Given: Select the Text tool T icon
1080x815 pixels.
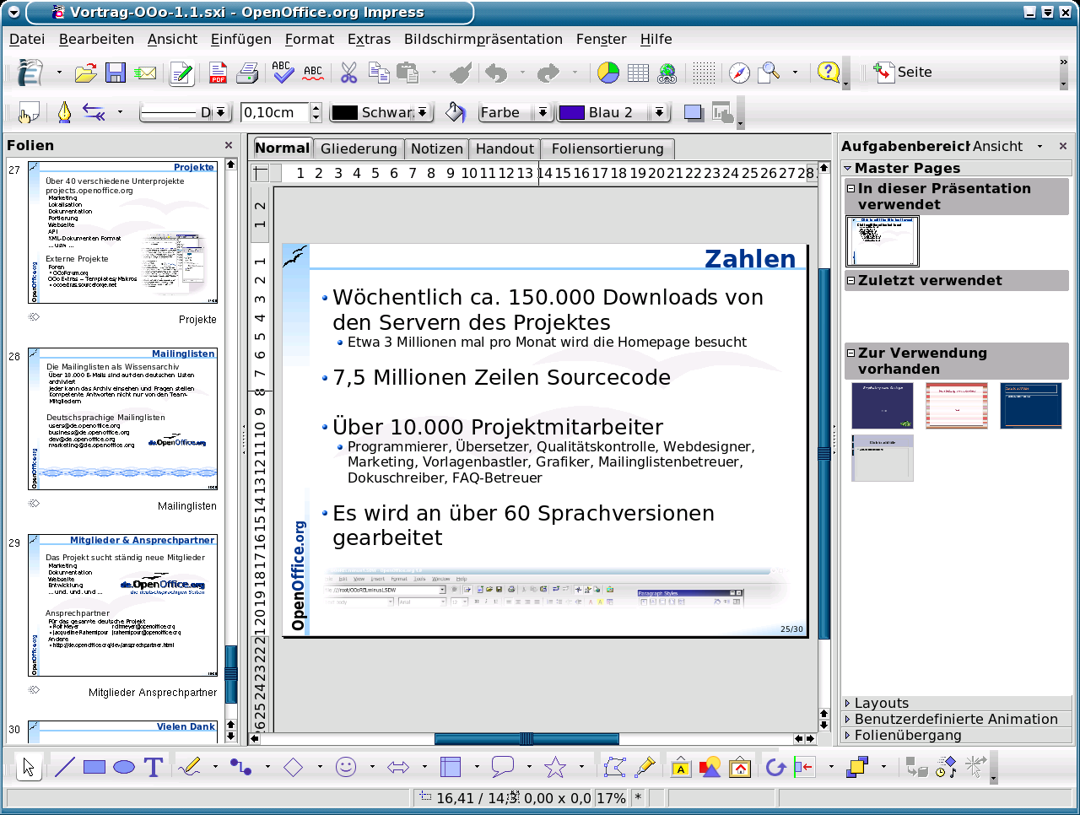Looking at the screenshot, I should click(x=153, y=767).
